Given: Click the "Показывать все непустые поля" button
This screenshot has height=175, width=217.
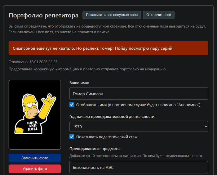Looking at the screenshot, I should [112, 15].
